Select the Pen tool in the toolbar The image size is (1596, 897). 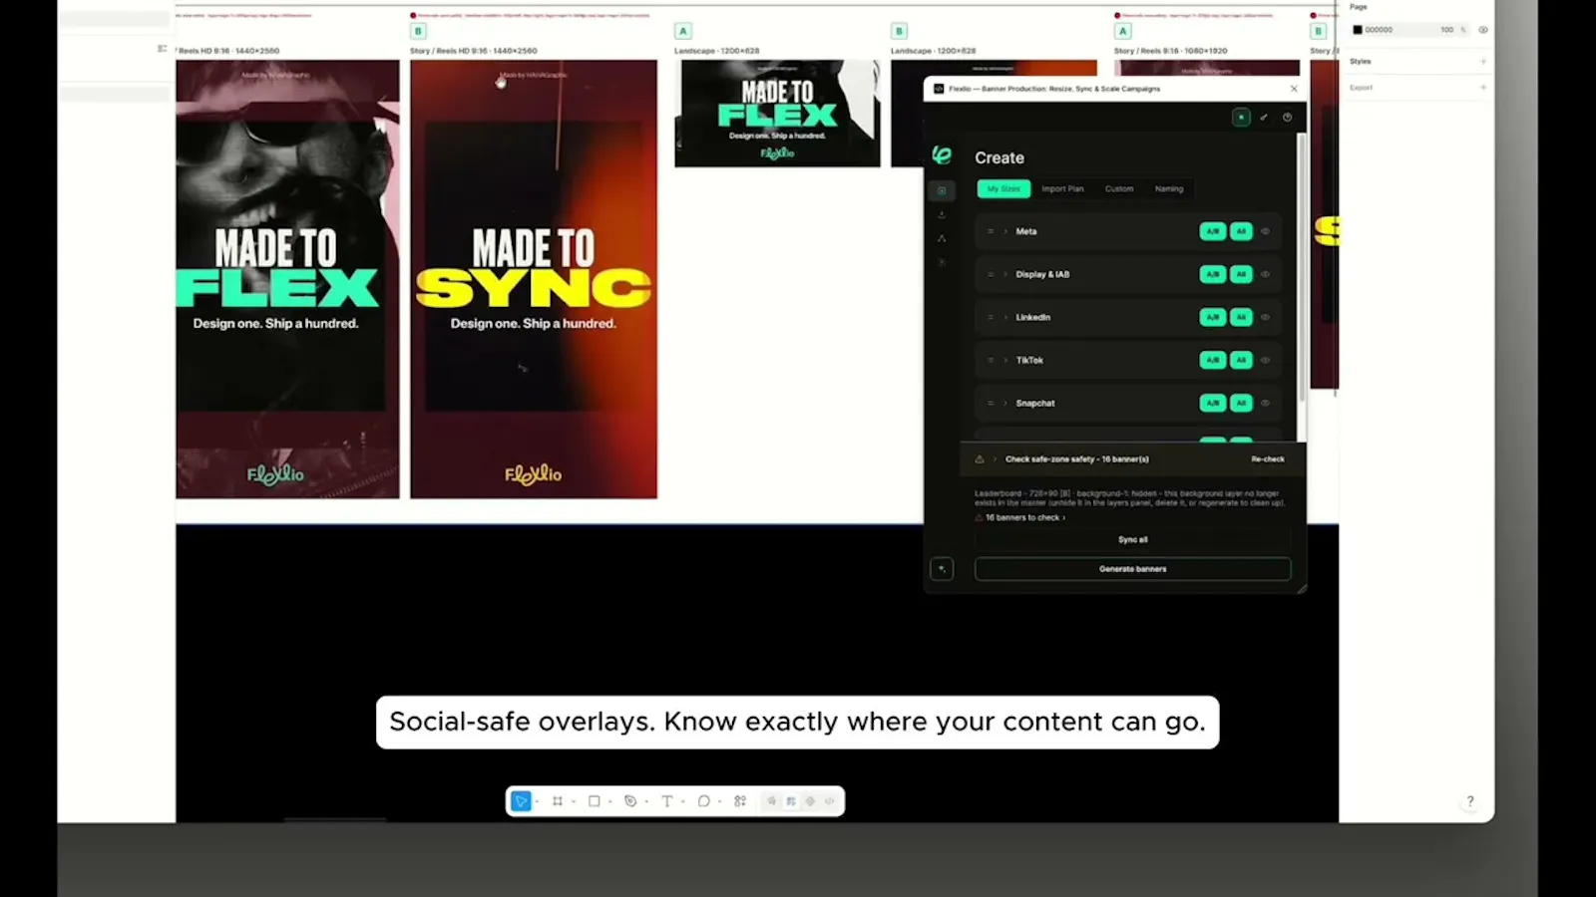(630, 801)
